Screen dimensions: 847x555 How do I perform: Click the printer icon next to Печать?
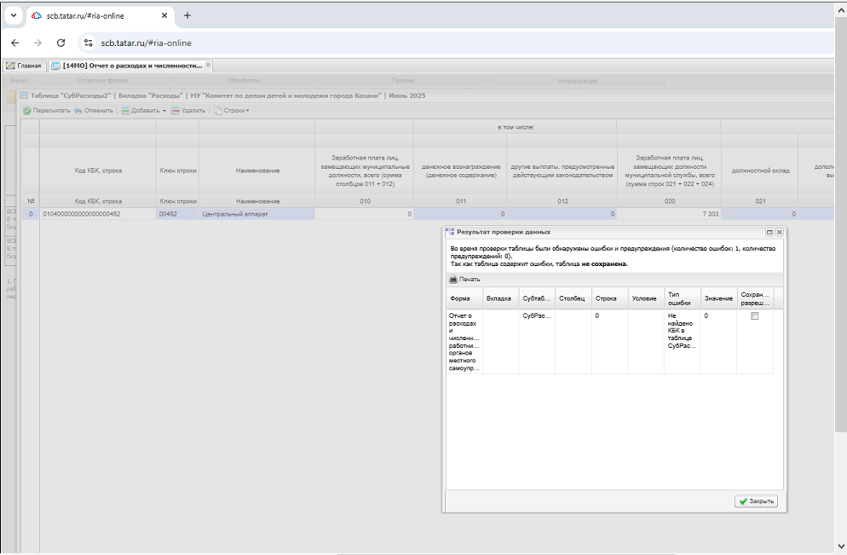click(x=453, y=280)
